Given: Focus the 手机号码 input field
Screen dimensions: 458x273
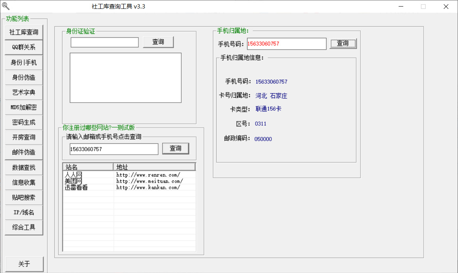Looking at the screenshot, I should [x=286, y=44].
